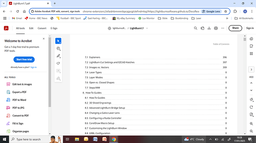The width and height of the screenshot is (256, 143).
Task: Download the PDF file
Action: click(x=209, y=28)
